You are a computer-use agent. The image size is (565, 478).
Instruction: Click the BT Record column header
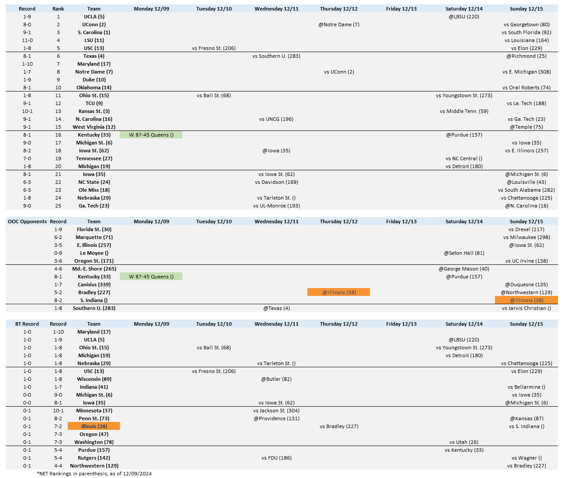27,324
